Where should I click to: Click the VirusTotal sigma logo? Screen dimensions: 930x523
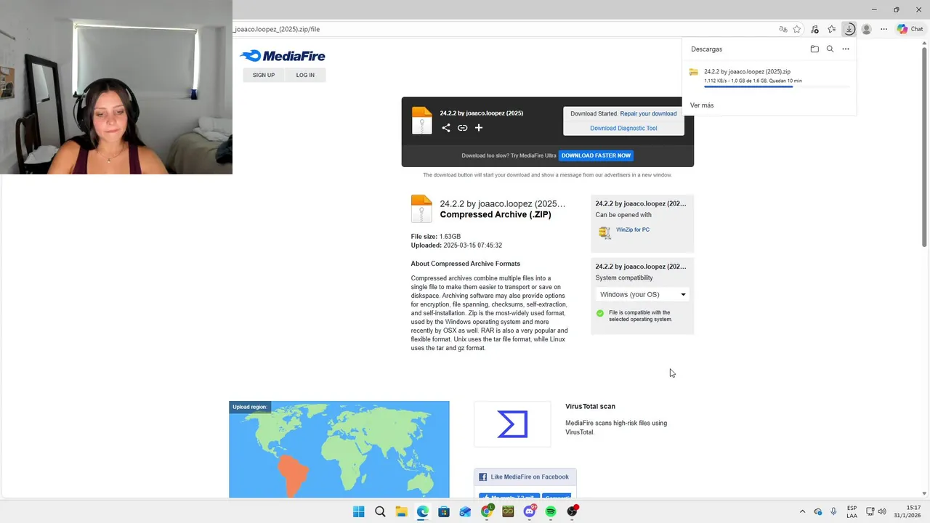point(512,424)
